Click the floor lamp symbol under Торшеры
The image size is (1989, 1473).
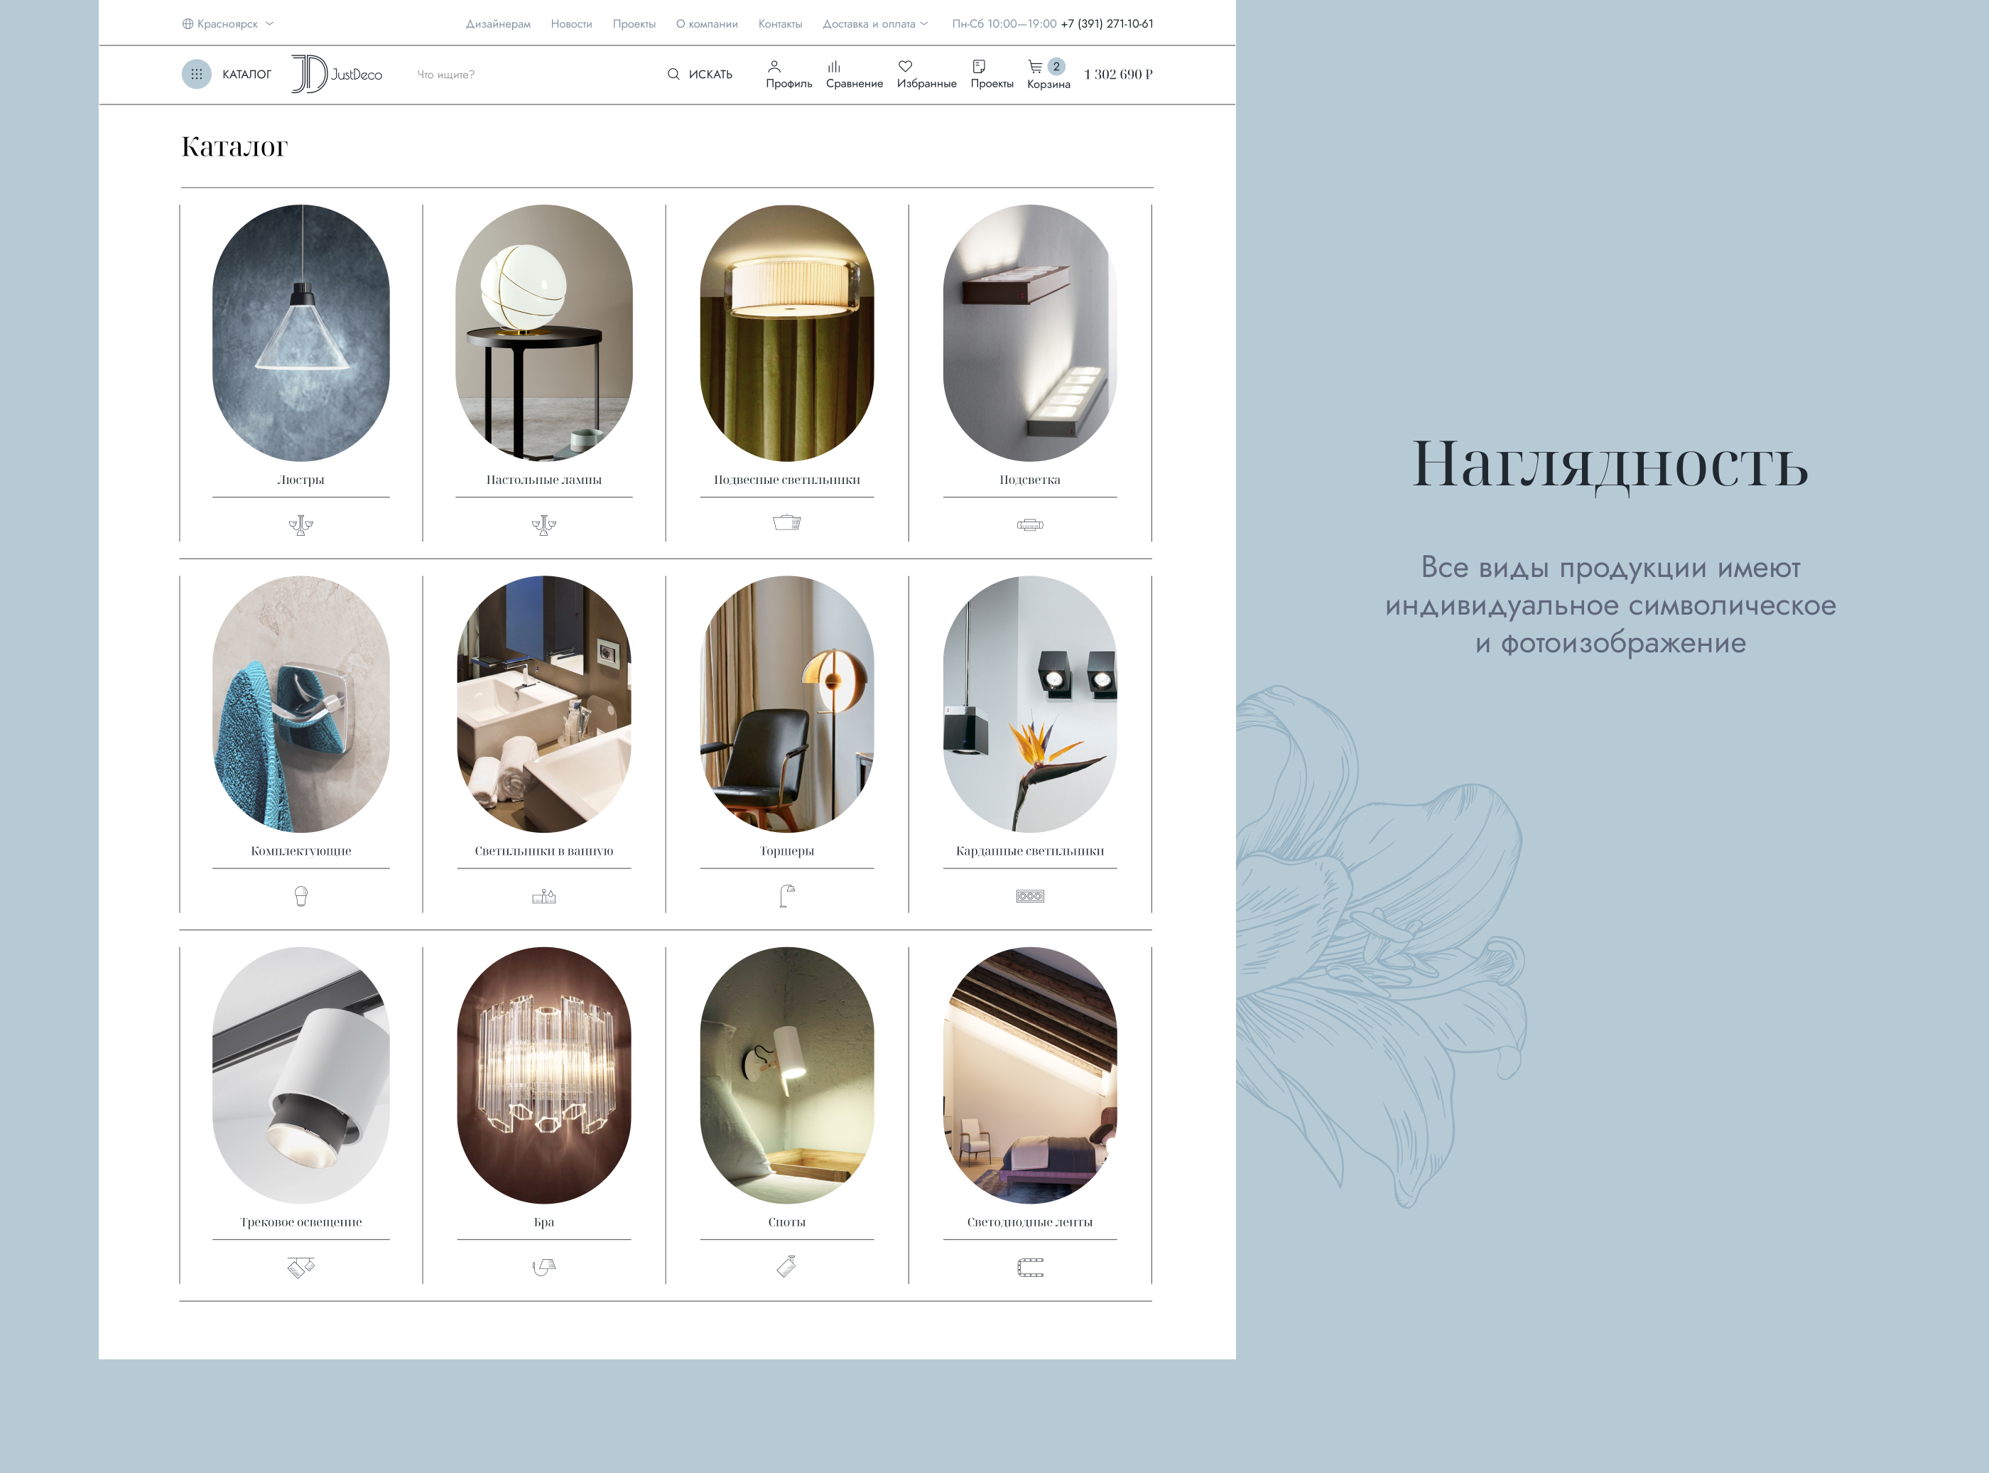[x=787, y=895]
